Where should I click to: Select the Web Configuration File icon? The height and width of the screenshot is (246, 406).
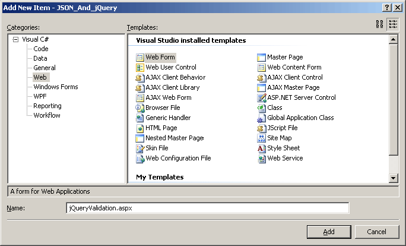tap(140, 159)
